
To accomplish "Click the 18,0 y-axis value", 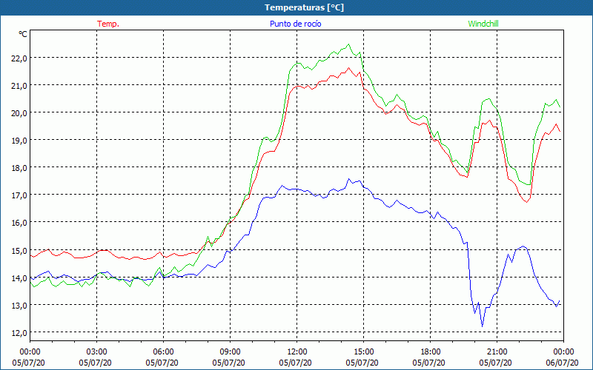I will point(19,168).
